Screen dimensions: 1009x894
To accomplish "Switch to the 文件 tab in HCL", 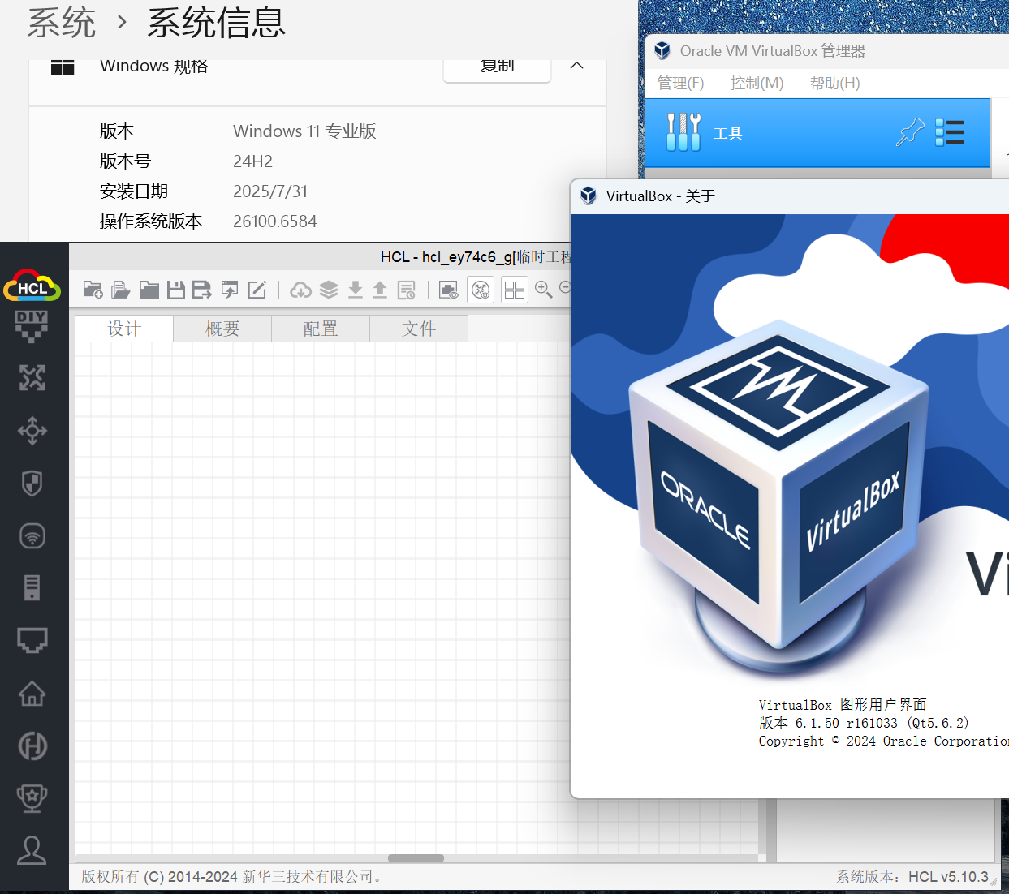I will [419, 329].
